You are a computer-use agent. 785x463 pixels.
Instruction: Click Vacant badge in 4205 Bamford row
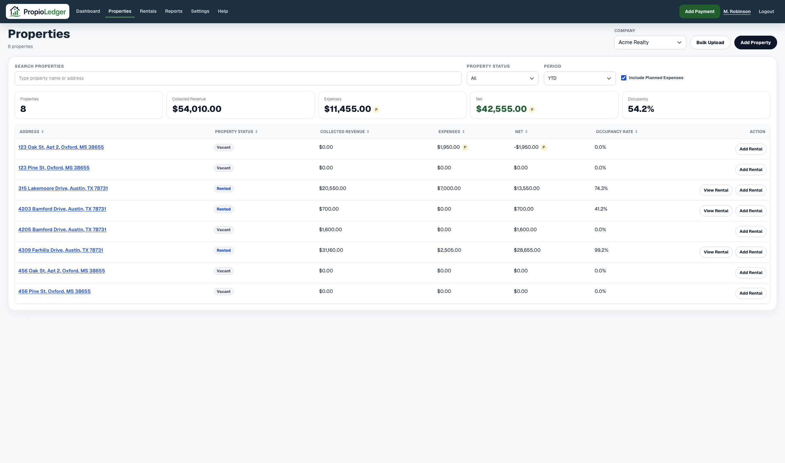pos(224,230)
